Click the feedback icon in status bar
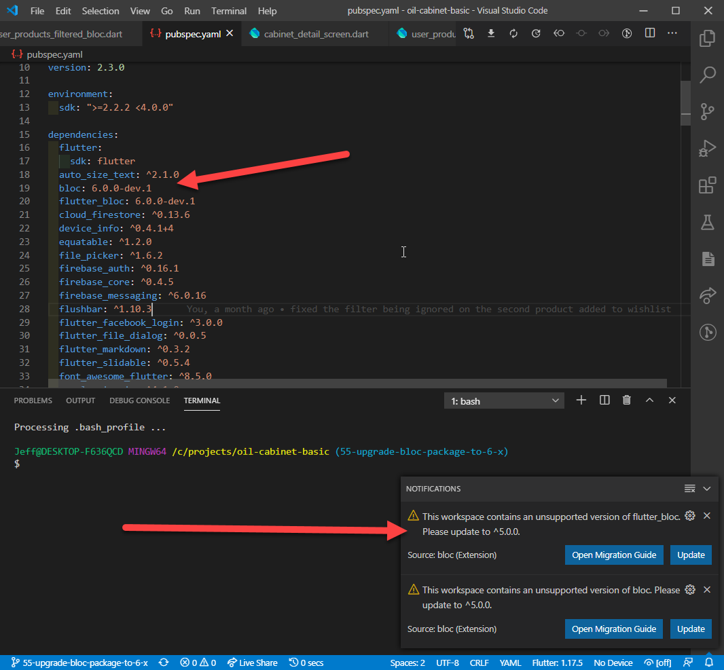Screen dimensions: 724x670 (x=688, y=663)
